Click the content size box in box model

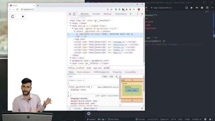pyautogui.click(x=132, y=90)
